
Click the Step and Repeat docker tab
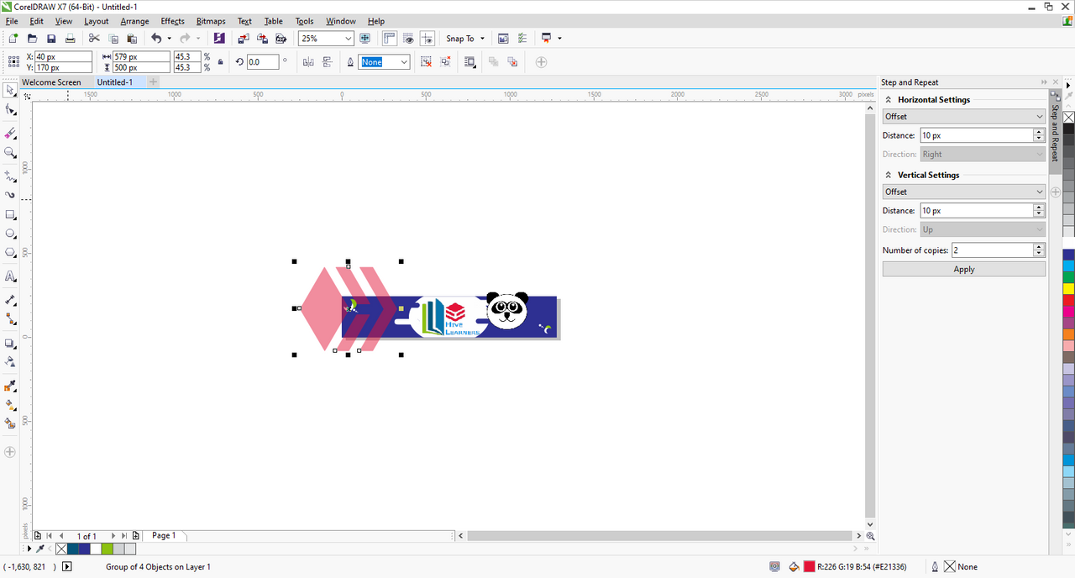point(1056,132)
